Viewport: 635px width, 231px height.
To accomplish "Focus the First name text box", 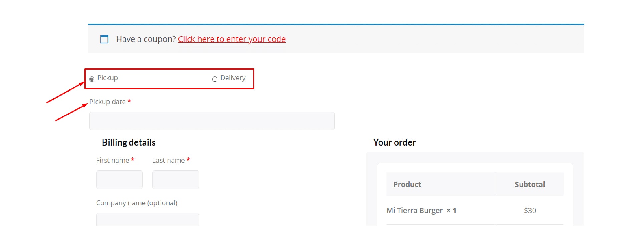I will click(119, 180).
